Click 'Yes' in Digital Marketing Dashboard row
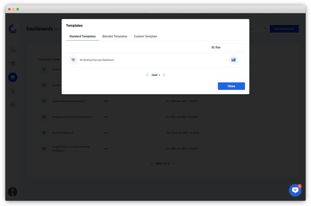Viewport: 311px width, 206px height. tap(106, 101)
